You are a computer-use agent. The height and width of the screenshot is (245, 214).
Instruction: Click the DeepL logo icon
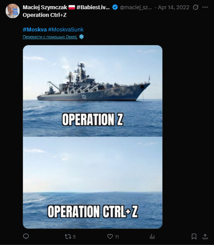tap(82, 37)
